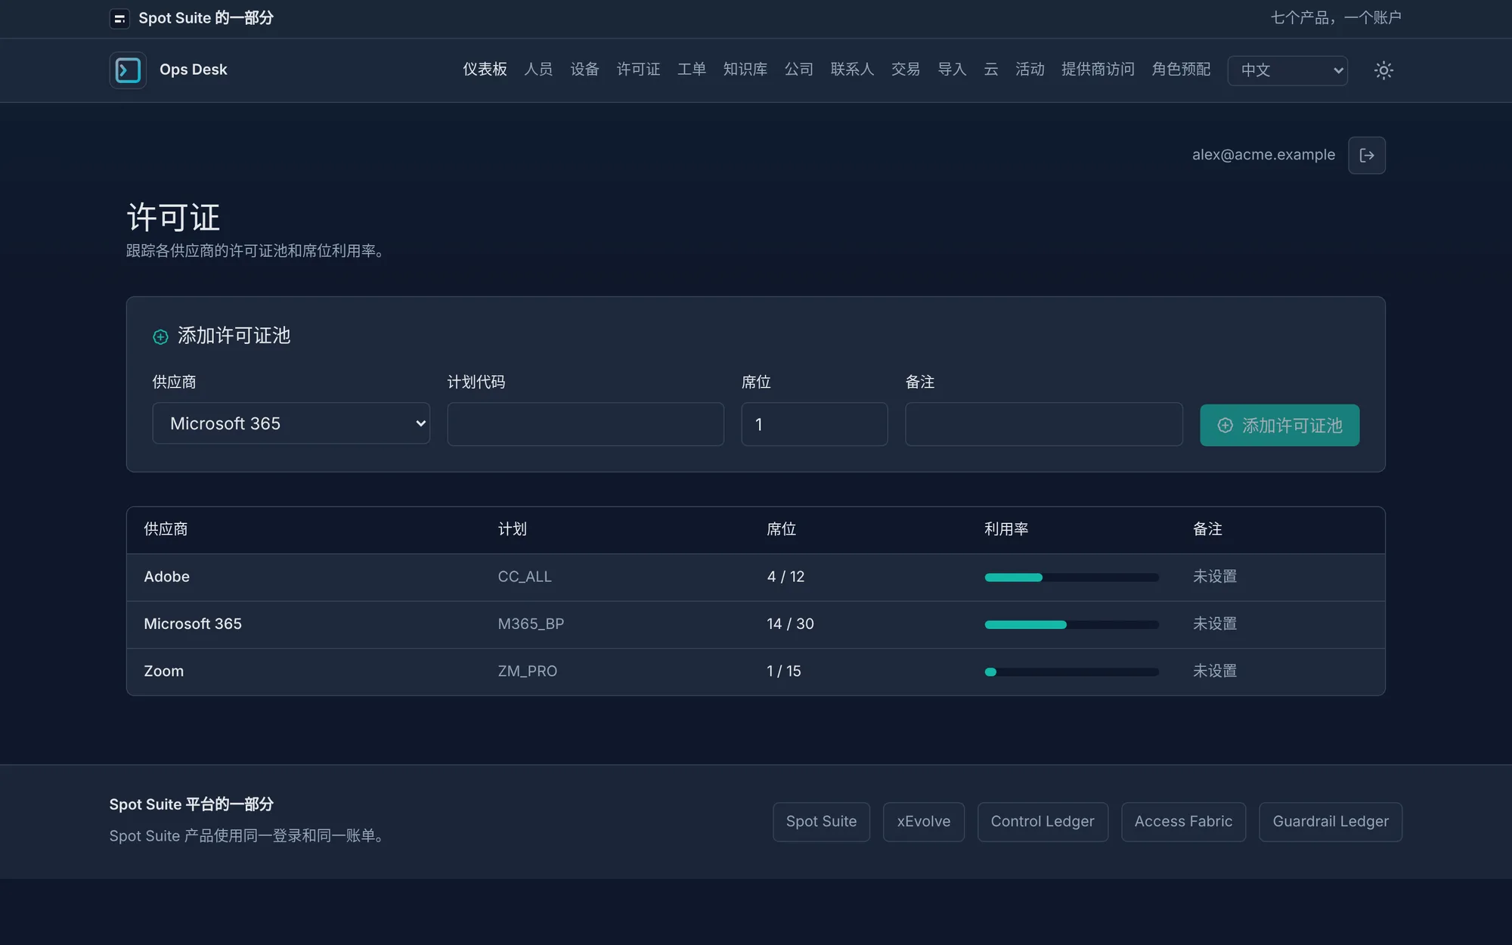Select 导入 in the navigation
Image resolution: width=1512 pixels, height=945 pixels.
click(x=952, y=70)
